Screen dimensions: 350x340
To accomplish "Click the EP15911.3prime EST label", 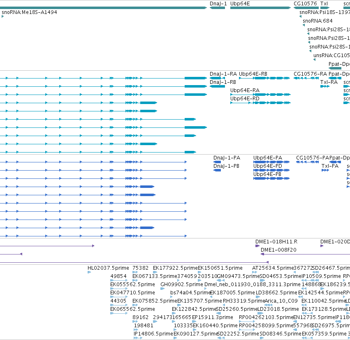I will [213, 317].
